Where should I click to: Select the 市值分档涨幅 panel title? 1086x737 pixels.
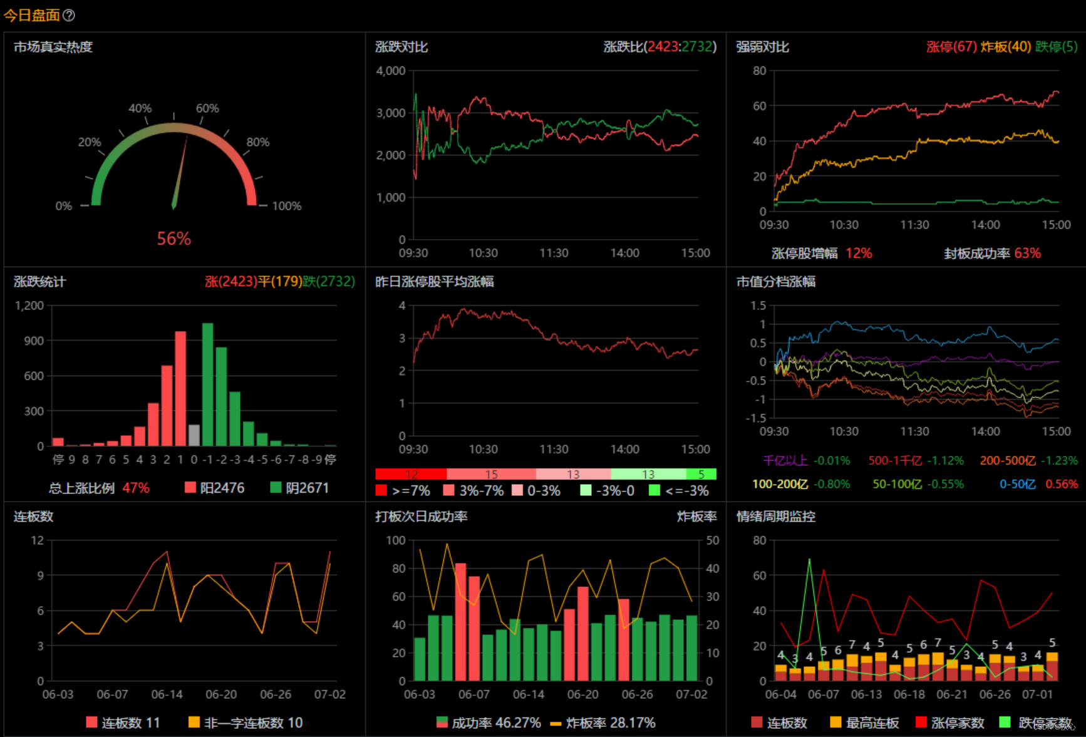tap(775, 282)
